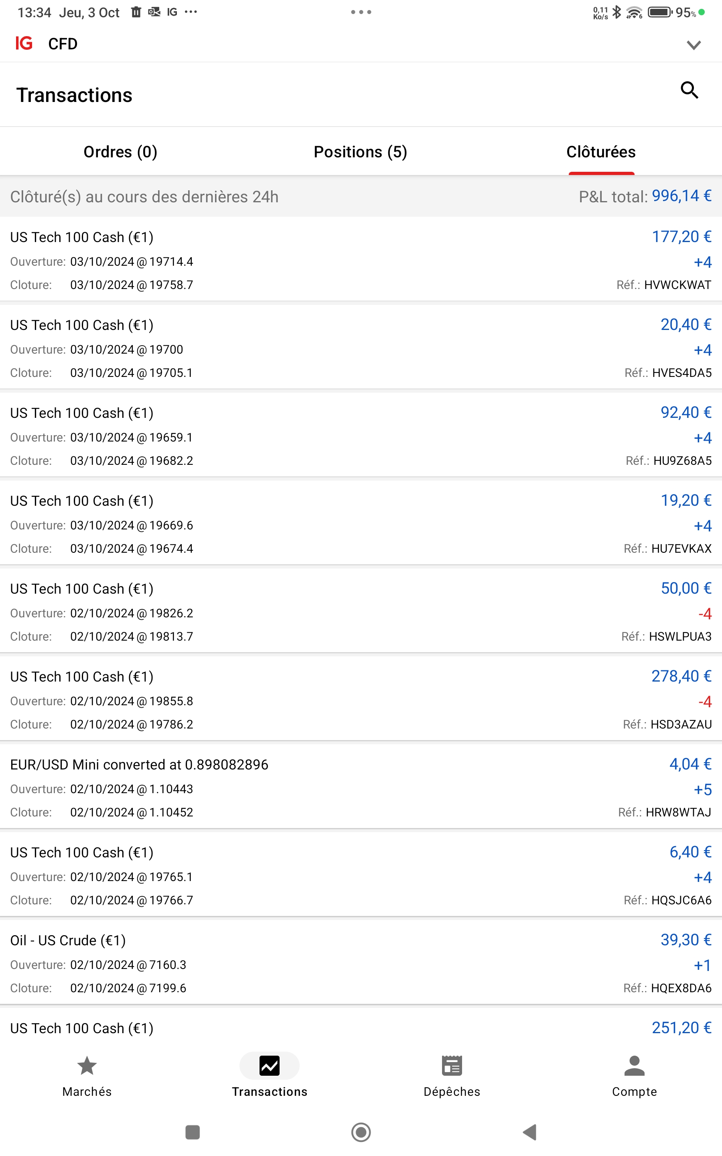Tap the IG logo

point(24,43)
